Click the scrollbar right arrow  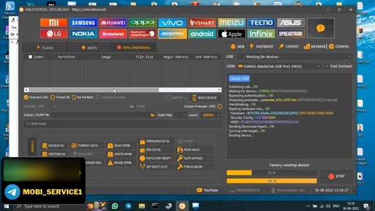(219, 90)
